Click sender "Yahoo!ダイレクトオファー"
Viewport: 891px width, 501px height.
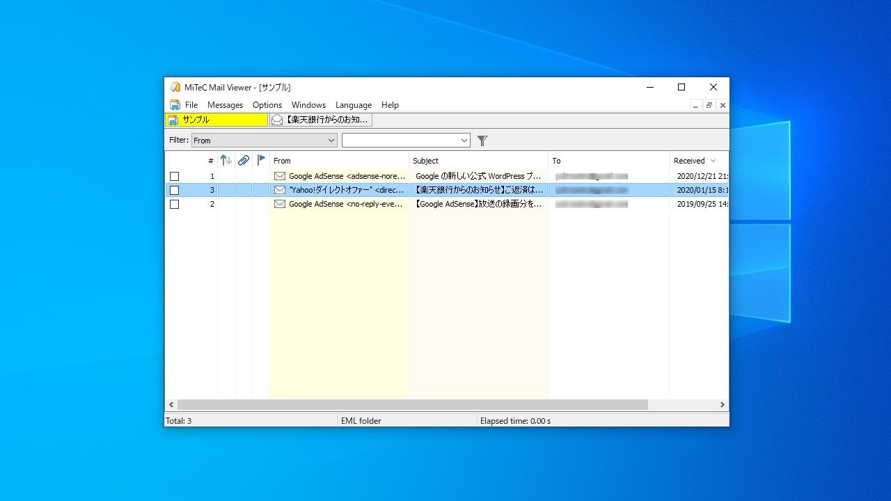coord(347,190)
